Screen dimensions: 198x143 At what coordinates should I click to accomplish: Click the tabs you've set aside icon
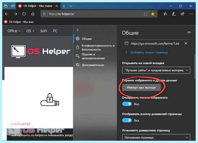click(x=6, y=6)
